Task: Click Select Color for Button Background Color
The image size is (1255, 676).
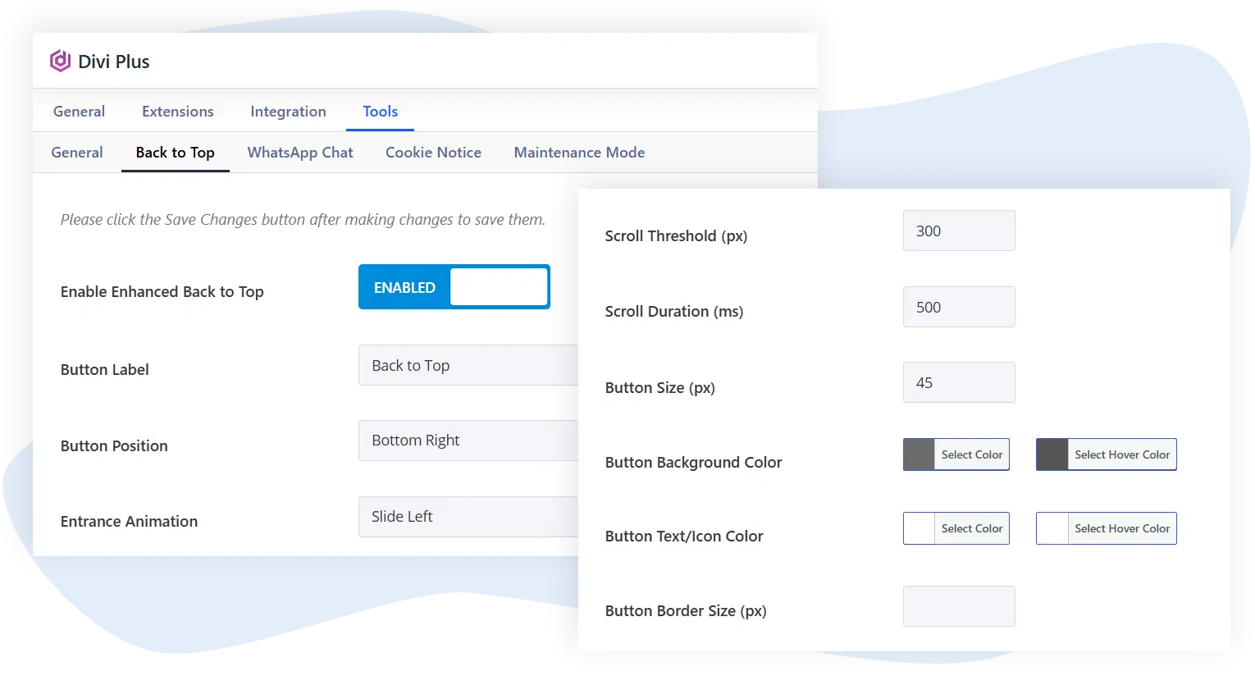Action: tap(972, 454)
